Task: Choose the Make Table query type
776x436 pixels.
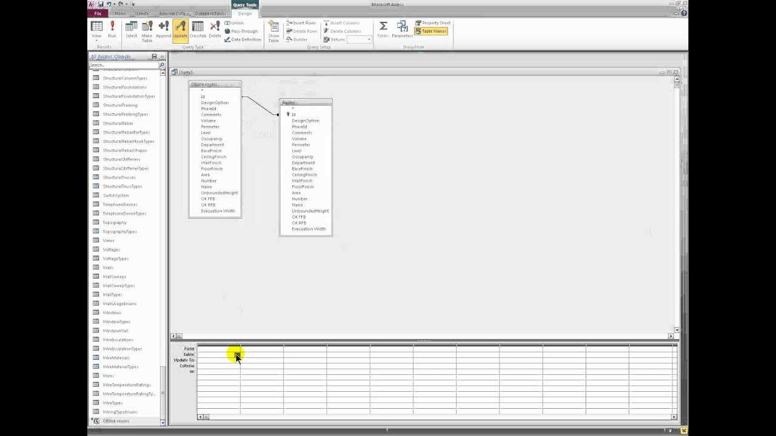Action: [147, 31]
